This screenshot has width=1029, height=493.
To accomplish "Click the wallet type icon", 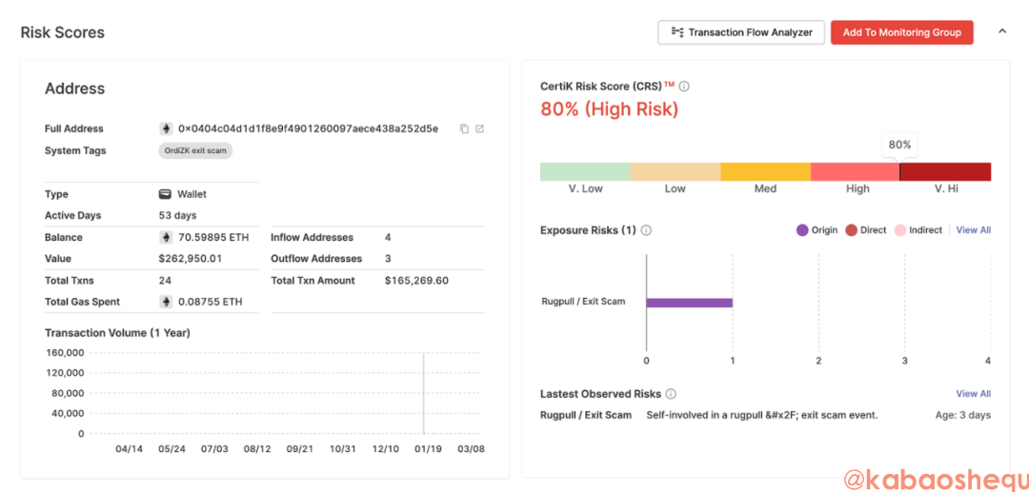I will click(x=165, y=194).
